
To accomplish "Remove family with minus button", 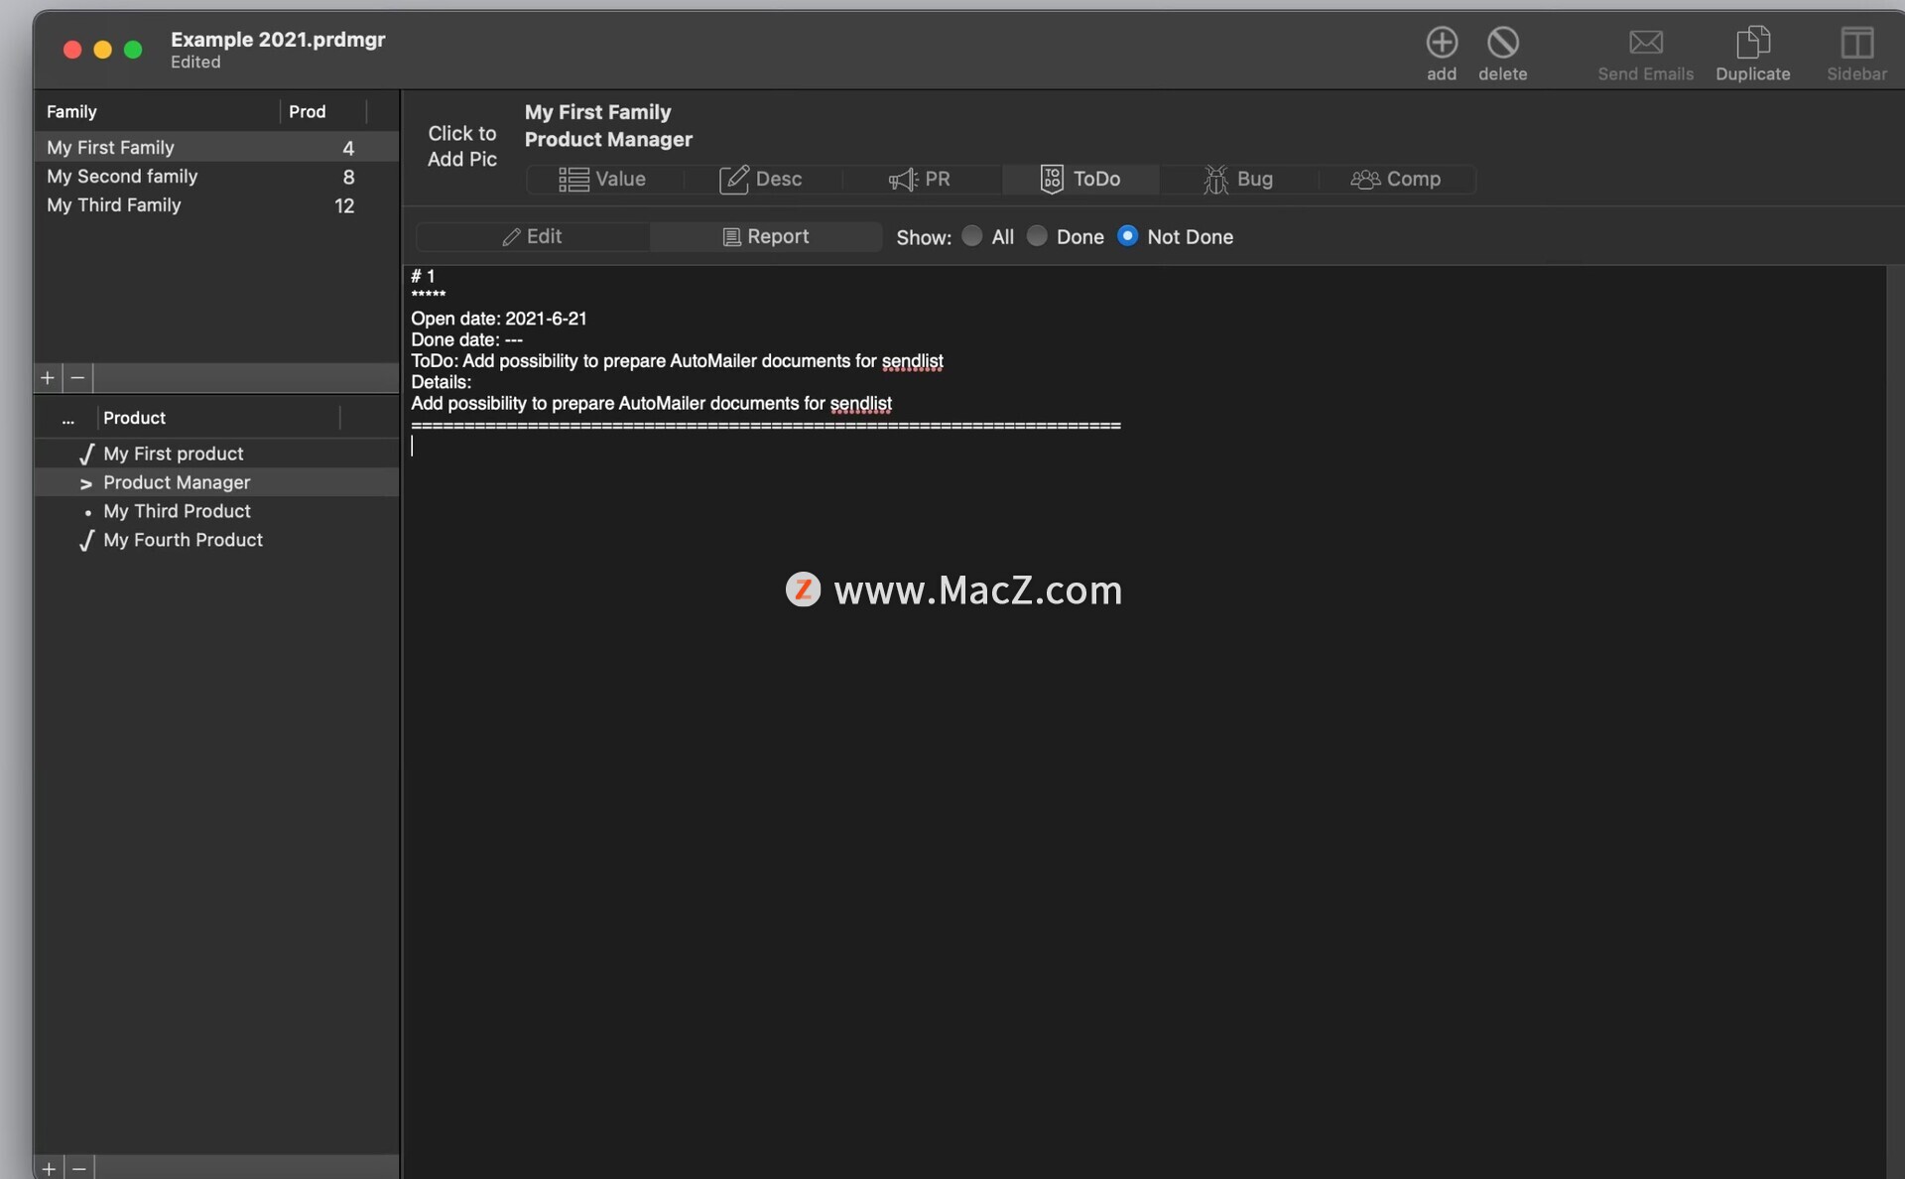I will (77, 378).
